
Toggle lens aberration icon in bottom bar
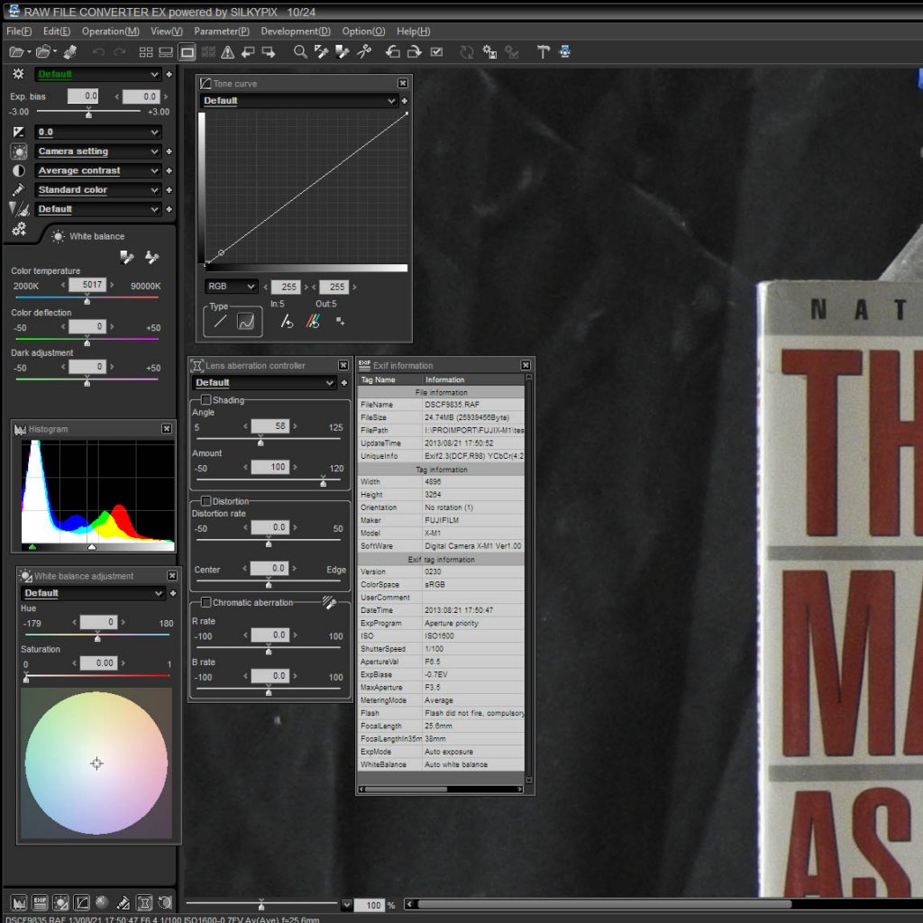coord(144,901)
